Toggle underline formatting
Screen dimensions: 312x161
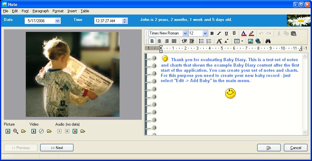(x=226, y=33)
